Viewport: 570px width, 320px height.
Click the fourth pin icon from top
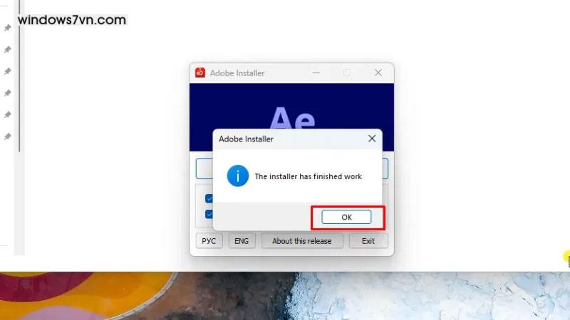pyautogui.click(x=7, y=93)
